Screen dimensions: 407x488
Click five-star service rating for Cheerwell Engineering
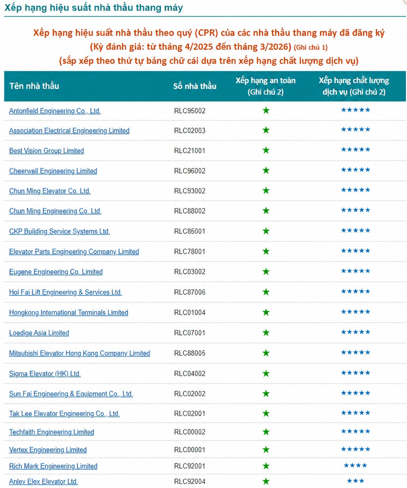tap(356, 170)
